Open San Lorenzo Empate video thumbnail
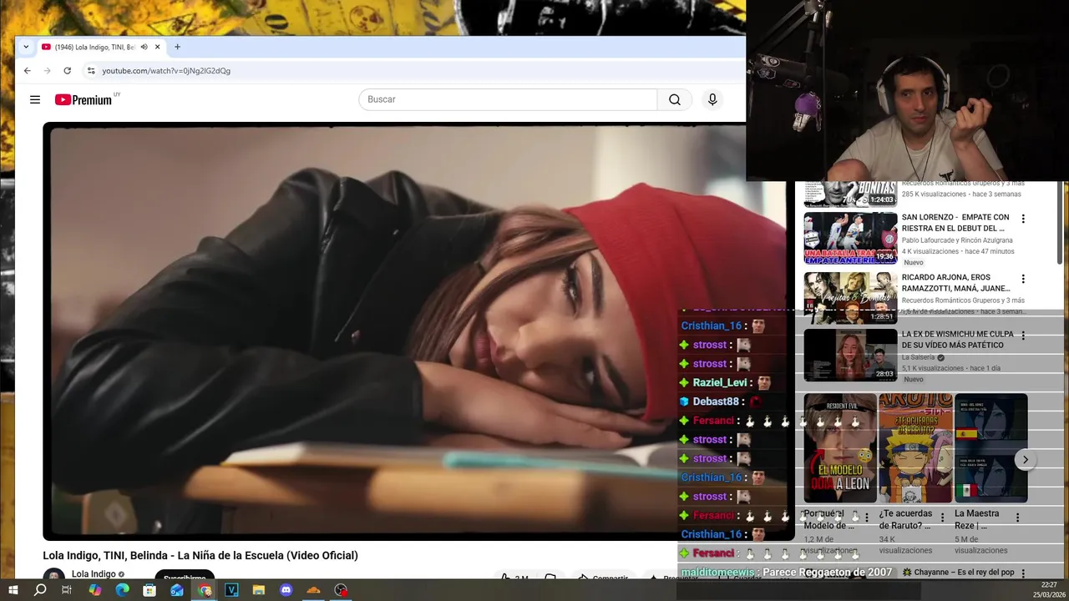 [850, 238]
